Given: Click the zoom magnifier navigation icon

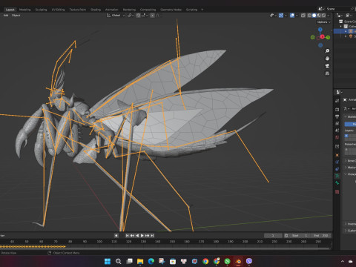Looking at the screenshot, I should [x=327, y=51].
